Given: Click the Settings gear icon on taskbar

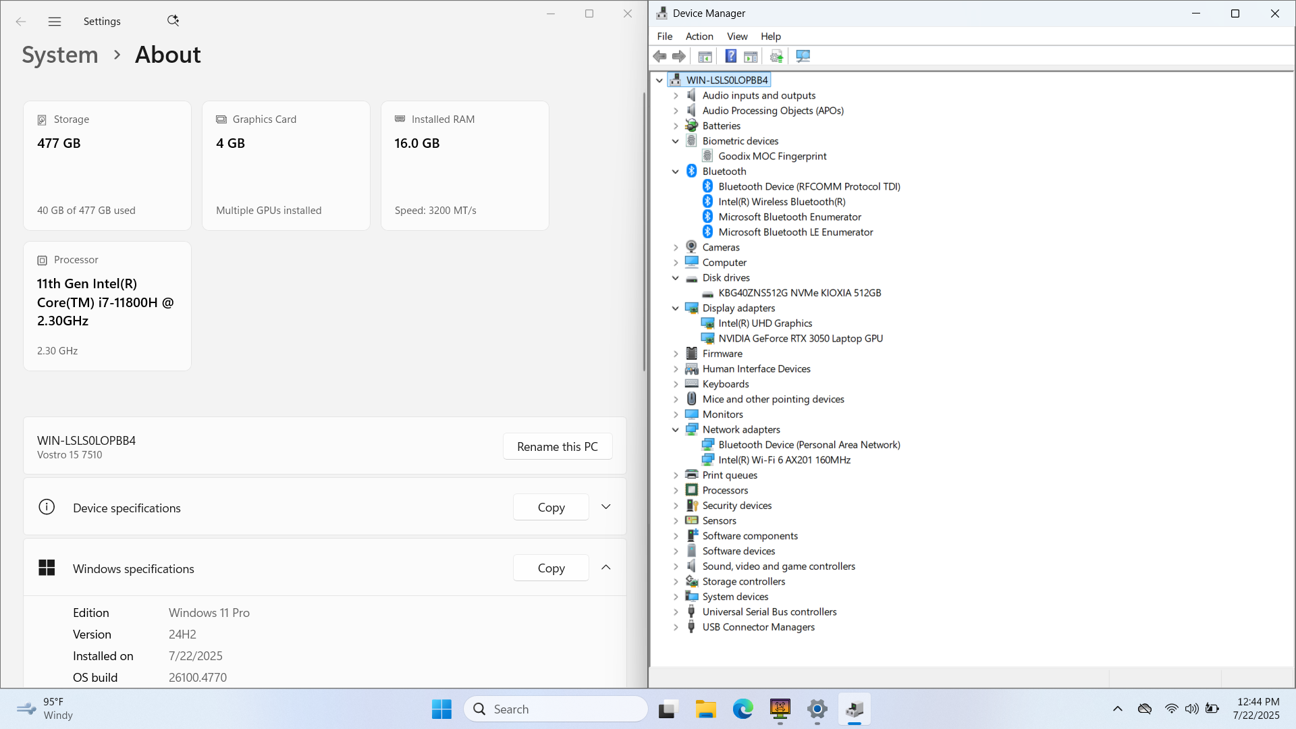Looking at the screenshot, I should click(817, 709).
